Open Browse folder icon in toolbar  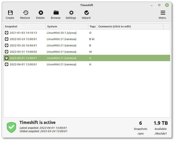click(56, 13)
